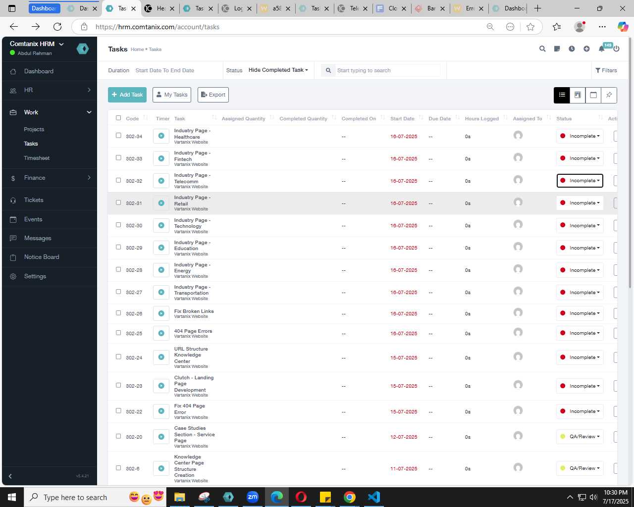The image size is (634, 507).
Task: Tick the checkbox for task 302-34
Action: pyautogui.click(x=118, y=135)
